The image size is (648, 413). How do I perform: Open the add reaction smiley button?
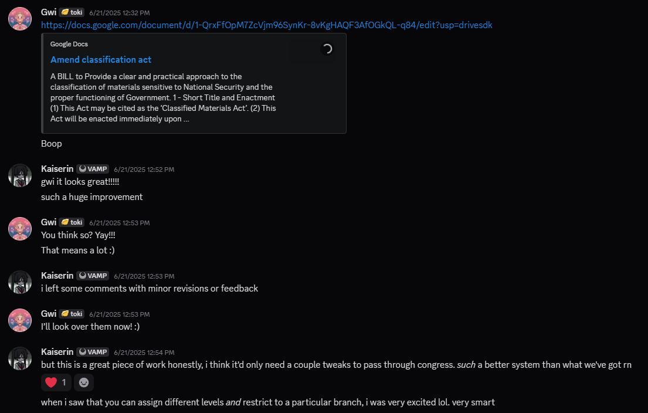click(x=84, y=382)
